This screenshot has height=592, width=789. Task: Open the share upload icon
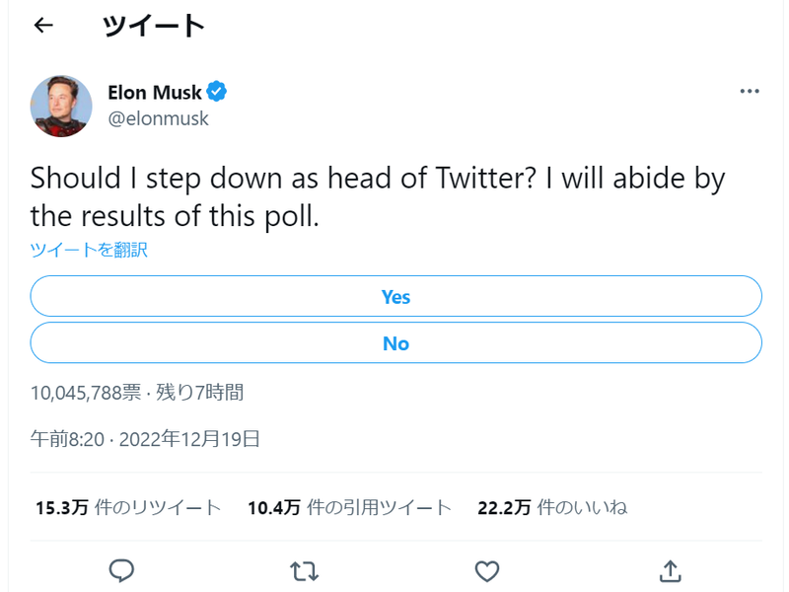(670, 570)
